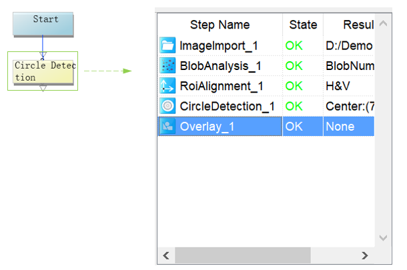407x270 pixels.
Task: Sort by the Step Name column header
Action: click(220, 25)
